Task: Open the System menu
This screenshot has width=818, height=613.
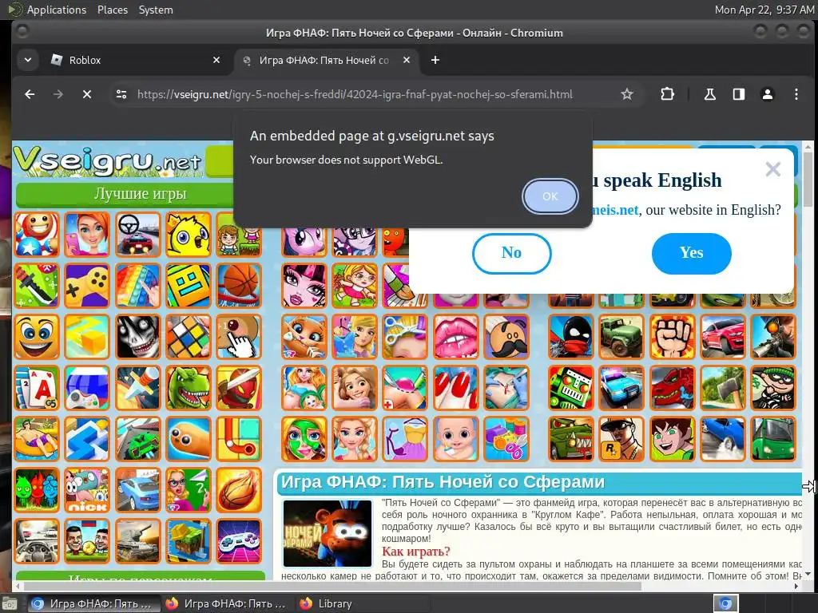Action: (156, 10)
